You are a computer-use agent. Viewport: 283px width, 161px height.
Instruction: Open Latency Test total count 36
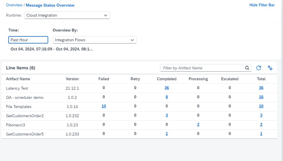click(261, 88)
